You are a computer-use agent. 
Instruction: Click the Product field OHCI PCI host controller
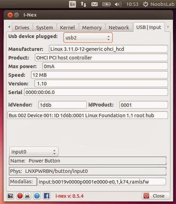point(101,57)
